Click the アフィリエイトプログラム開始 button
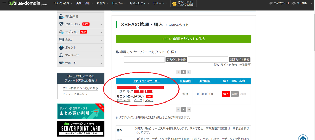The width and height of the screenshot is (315, 140). click(183, 4)
